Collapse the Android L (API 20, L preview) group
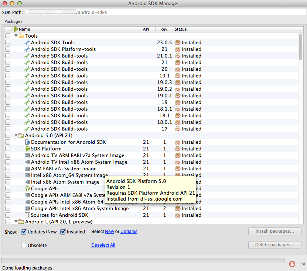 16,222
